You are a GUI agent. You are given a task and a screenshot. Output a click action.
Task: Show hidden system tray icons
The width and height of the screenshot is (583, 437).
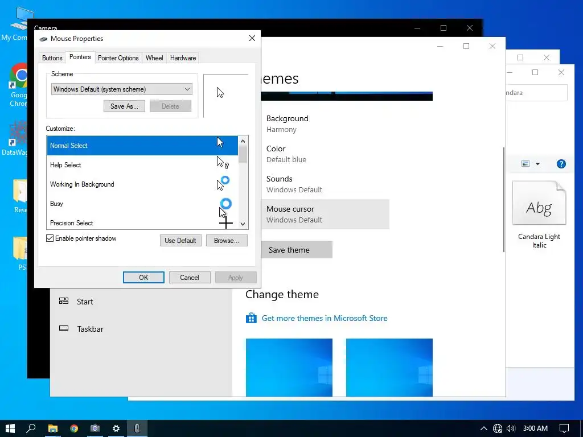484,428
